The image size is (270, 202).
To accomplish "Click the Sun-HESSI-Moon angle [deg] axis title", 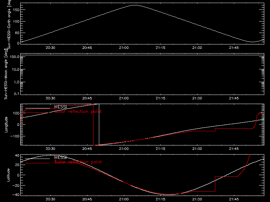I will (6, 74).
